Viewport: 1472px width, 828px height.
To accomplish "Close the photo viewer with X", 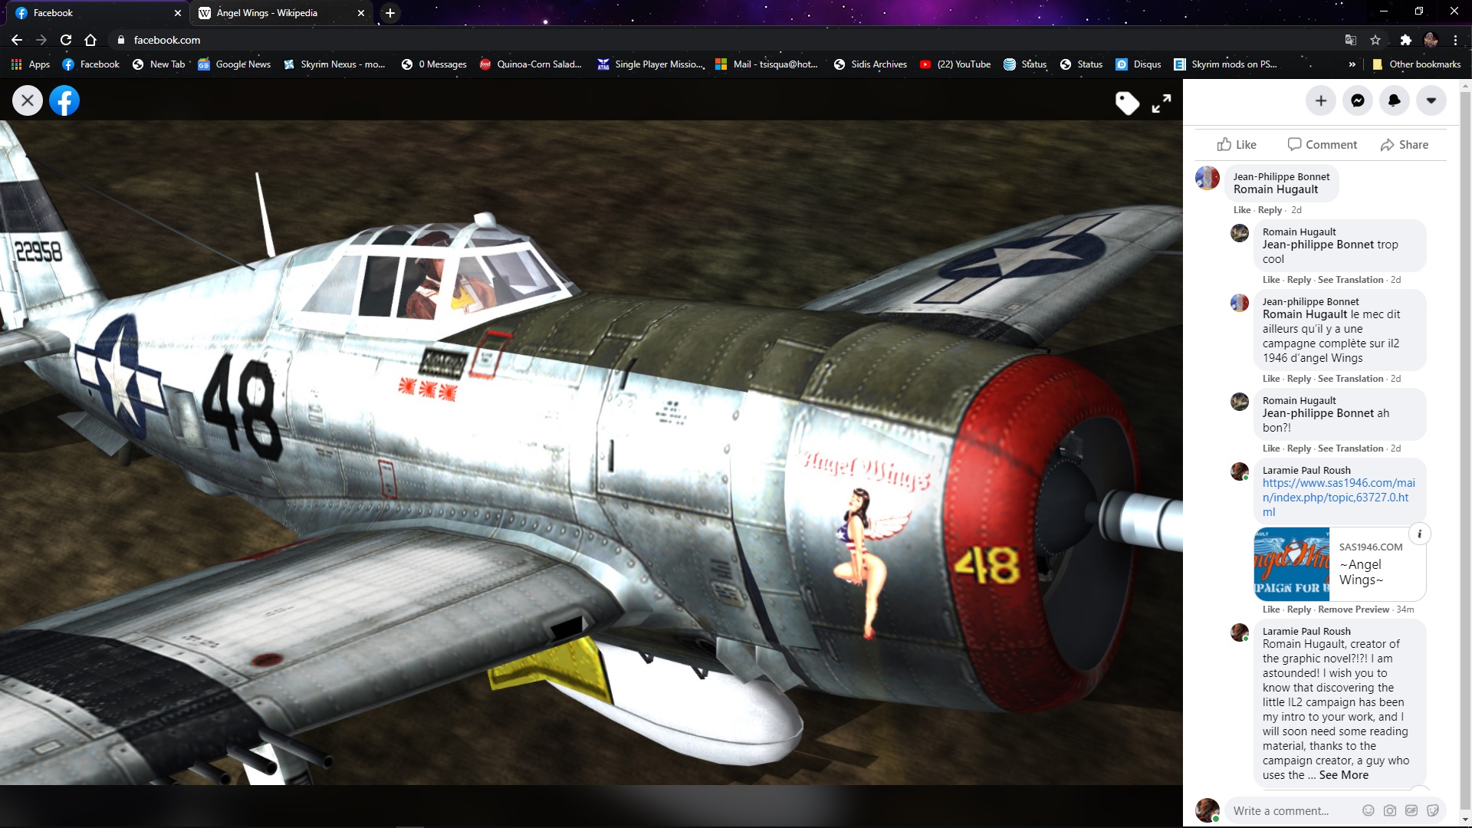I will (28, 100).
